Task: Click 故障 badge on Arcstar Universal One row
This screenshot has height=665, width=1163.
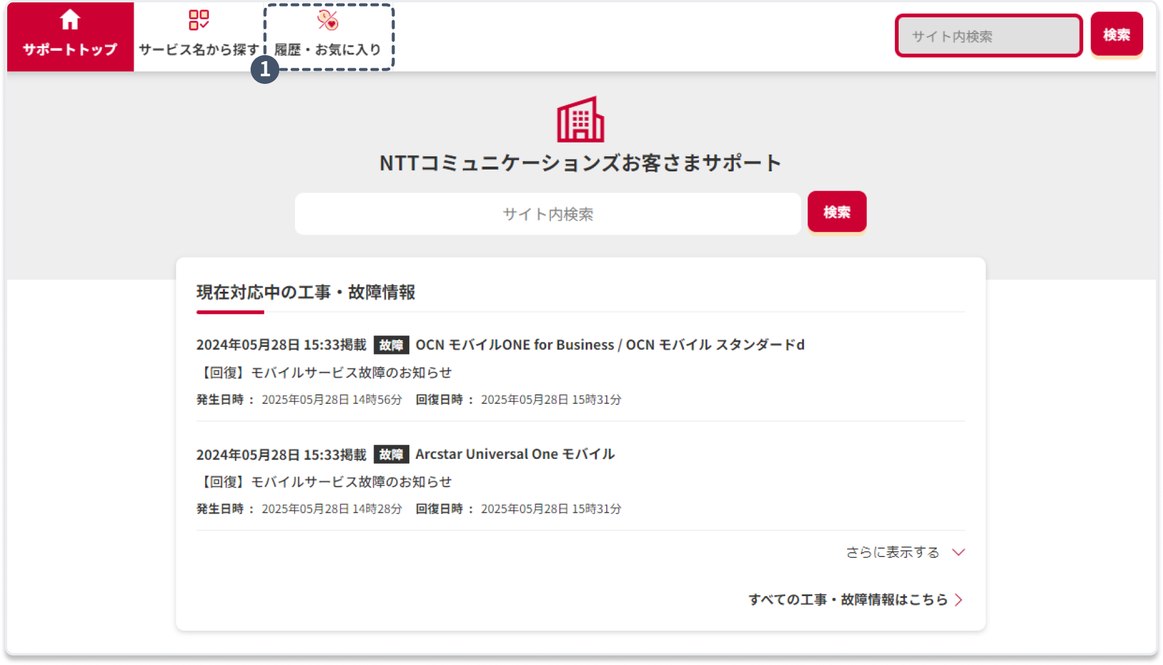Action: pos(391,454)
